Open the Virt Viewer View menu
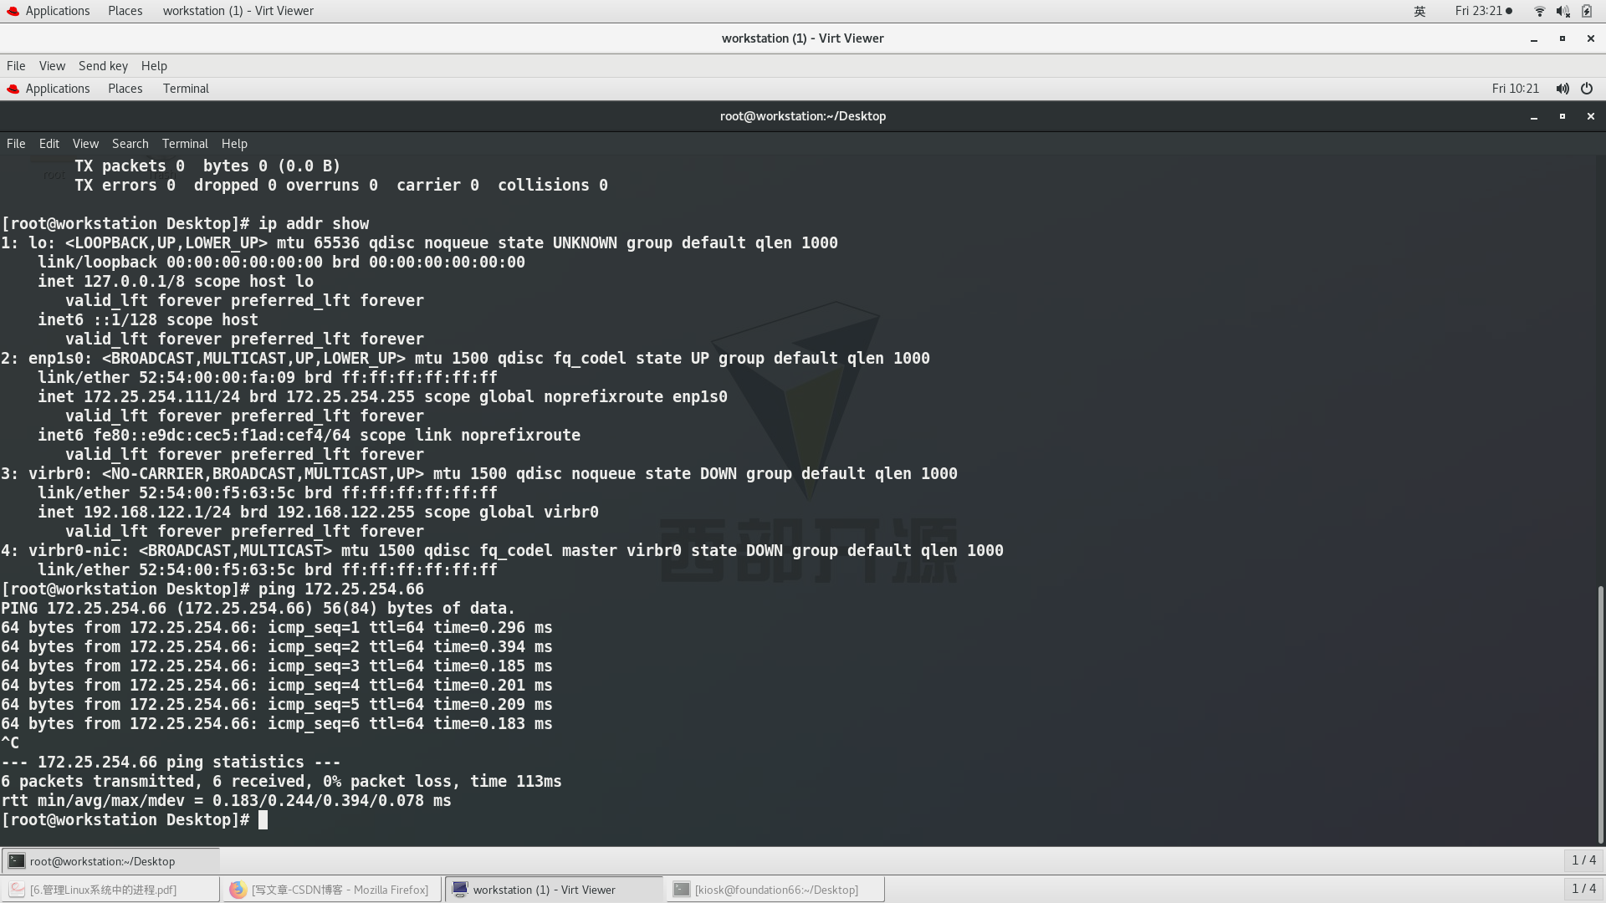 [x=52, y=66]
